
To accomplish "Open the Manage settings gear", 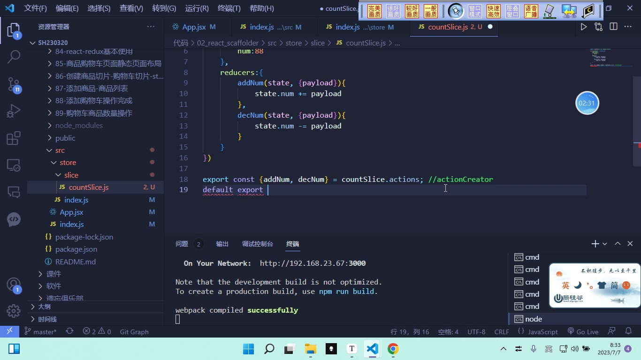I will point(14,311).
